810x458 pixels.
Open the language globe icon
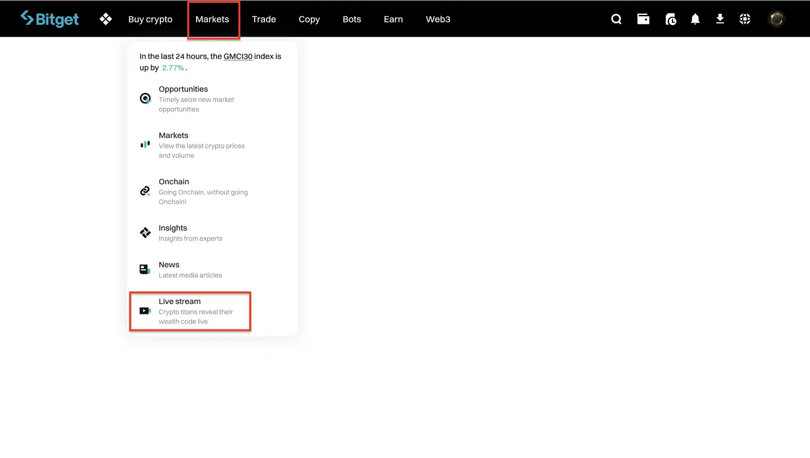pos(744,19)
